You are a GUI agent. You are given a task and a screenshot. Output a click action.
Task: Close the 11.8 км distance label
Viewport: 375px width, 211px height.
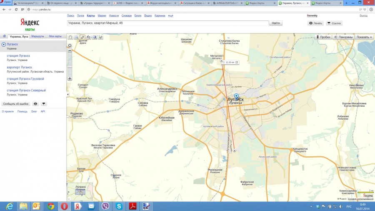(237, 62)
